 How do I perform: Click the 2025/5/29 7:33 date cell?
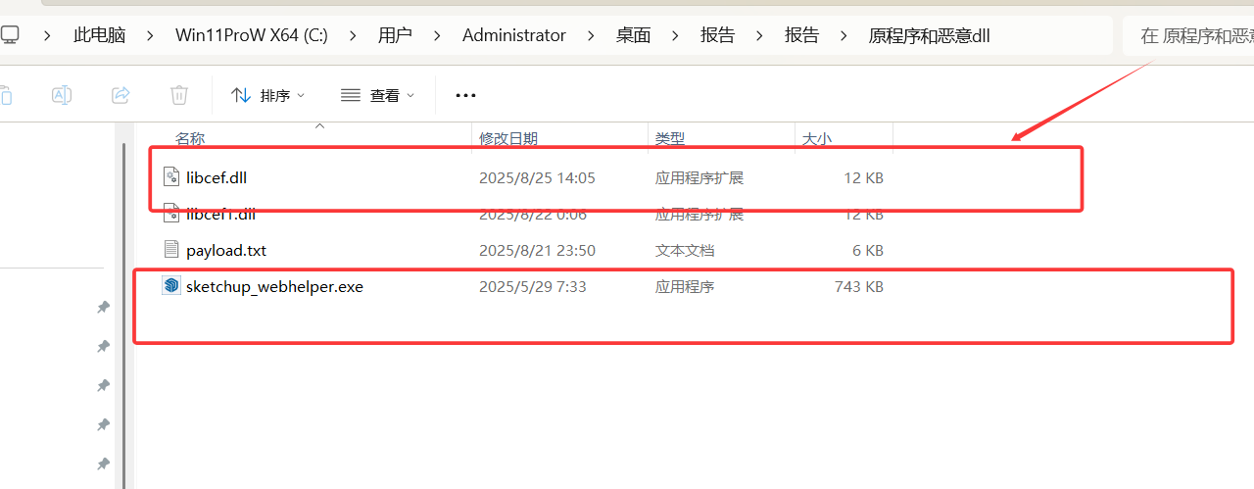coord(532,286)
